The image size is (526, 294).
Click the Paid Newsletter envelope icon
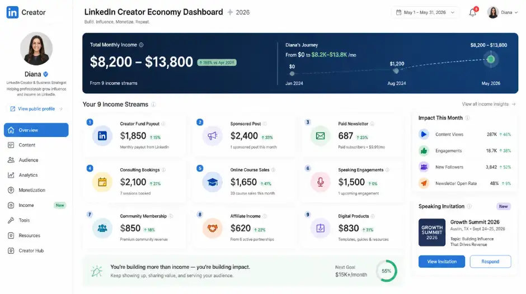(x=321, y=135)
